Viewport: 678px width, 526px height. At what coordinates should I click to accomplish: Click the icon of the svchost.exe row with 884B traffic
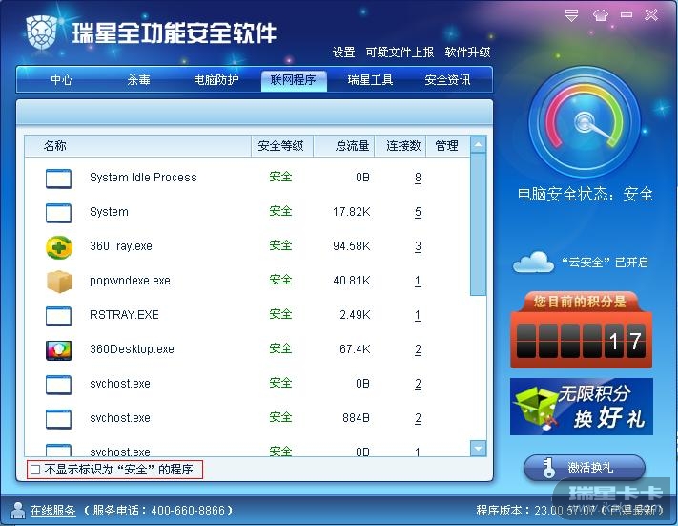click(x=59, y=419)
